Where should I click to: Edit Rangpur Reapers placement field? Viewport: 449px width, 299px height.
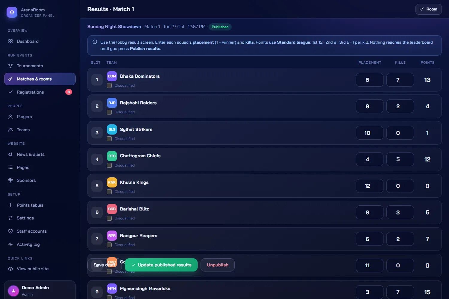click(x=370, y=239)
